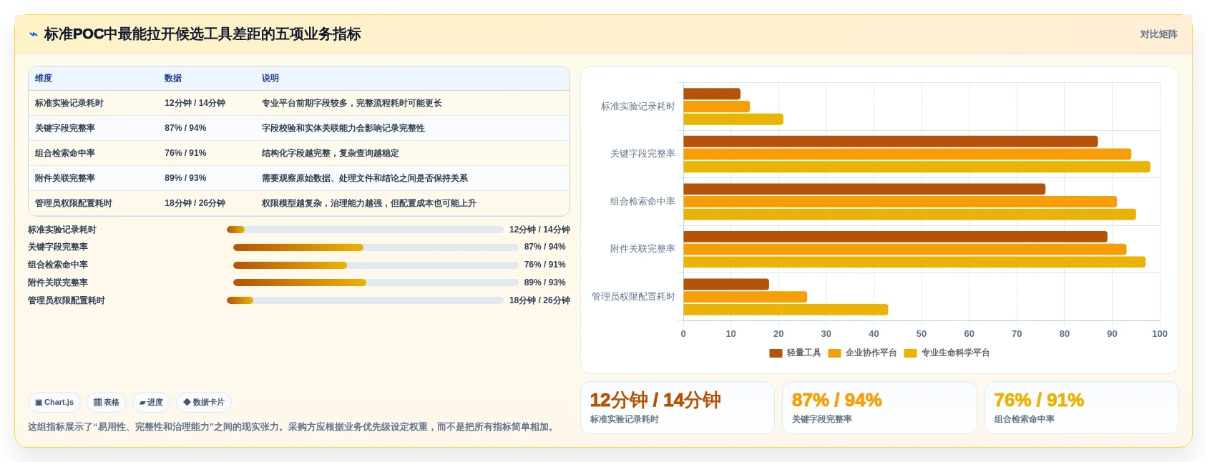Click description 权限模型越复杂
The image size is (1207, 462).
pos(369,203)
